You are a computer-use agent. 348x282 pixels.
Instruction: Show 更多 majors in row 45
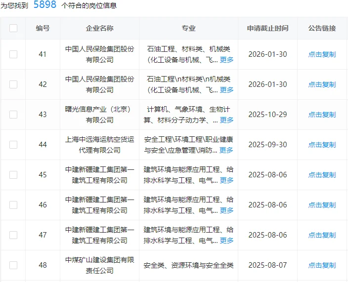click(226, 180)
